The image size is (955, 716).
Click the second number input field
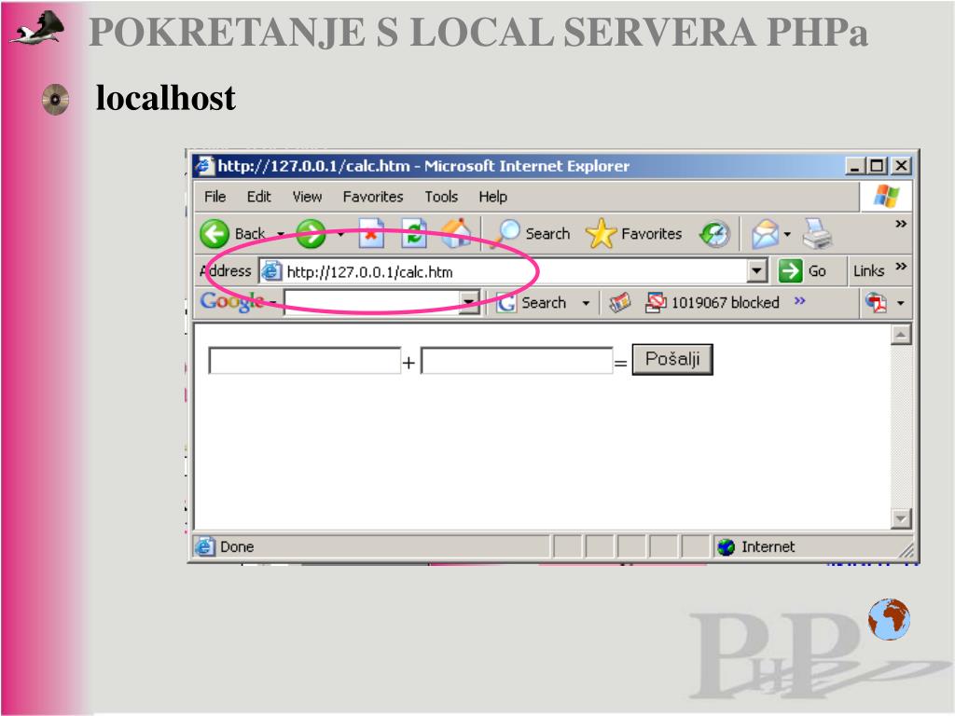[517, 361]
